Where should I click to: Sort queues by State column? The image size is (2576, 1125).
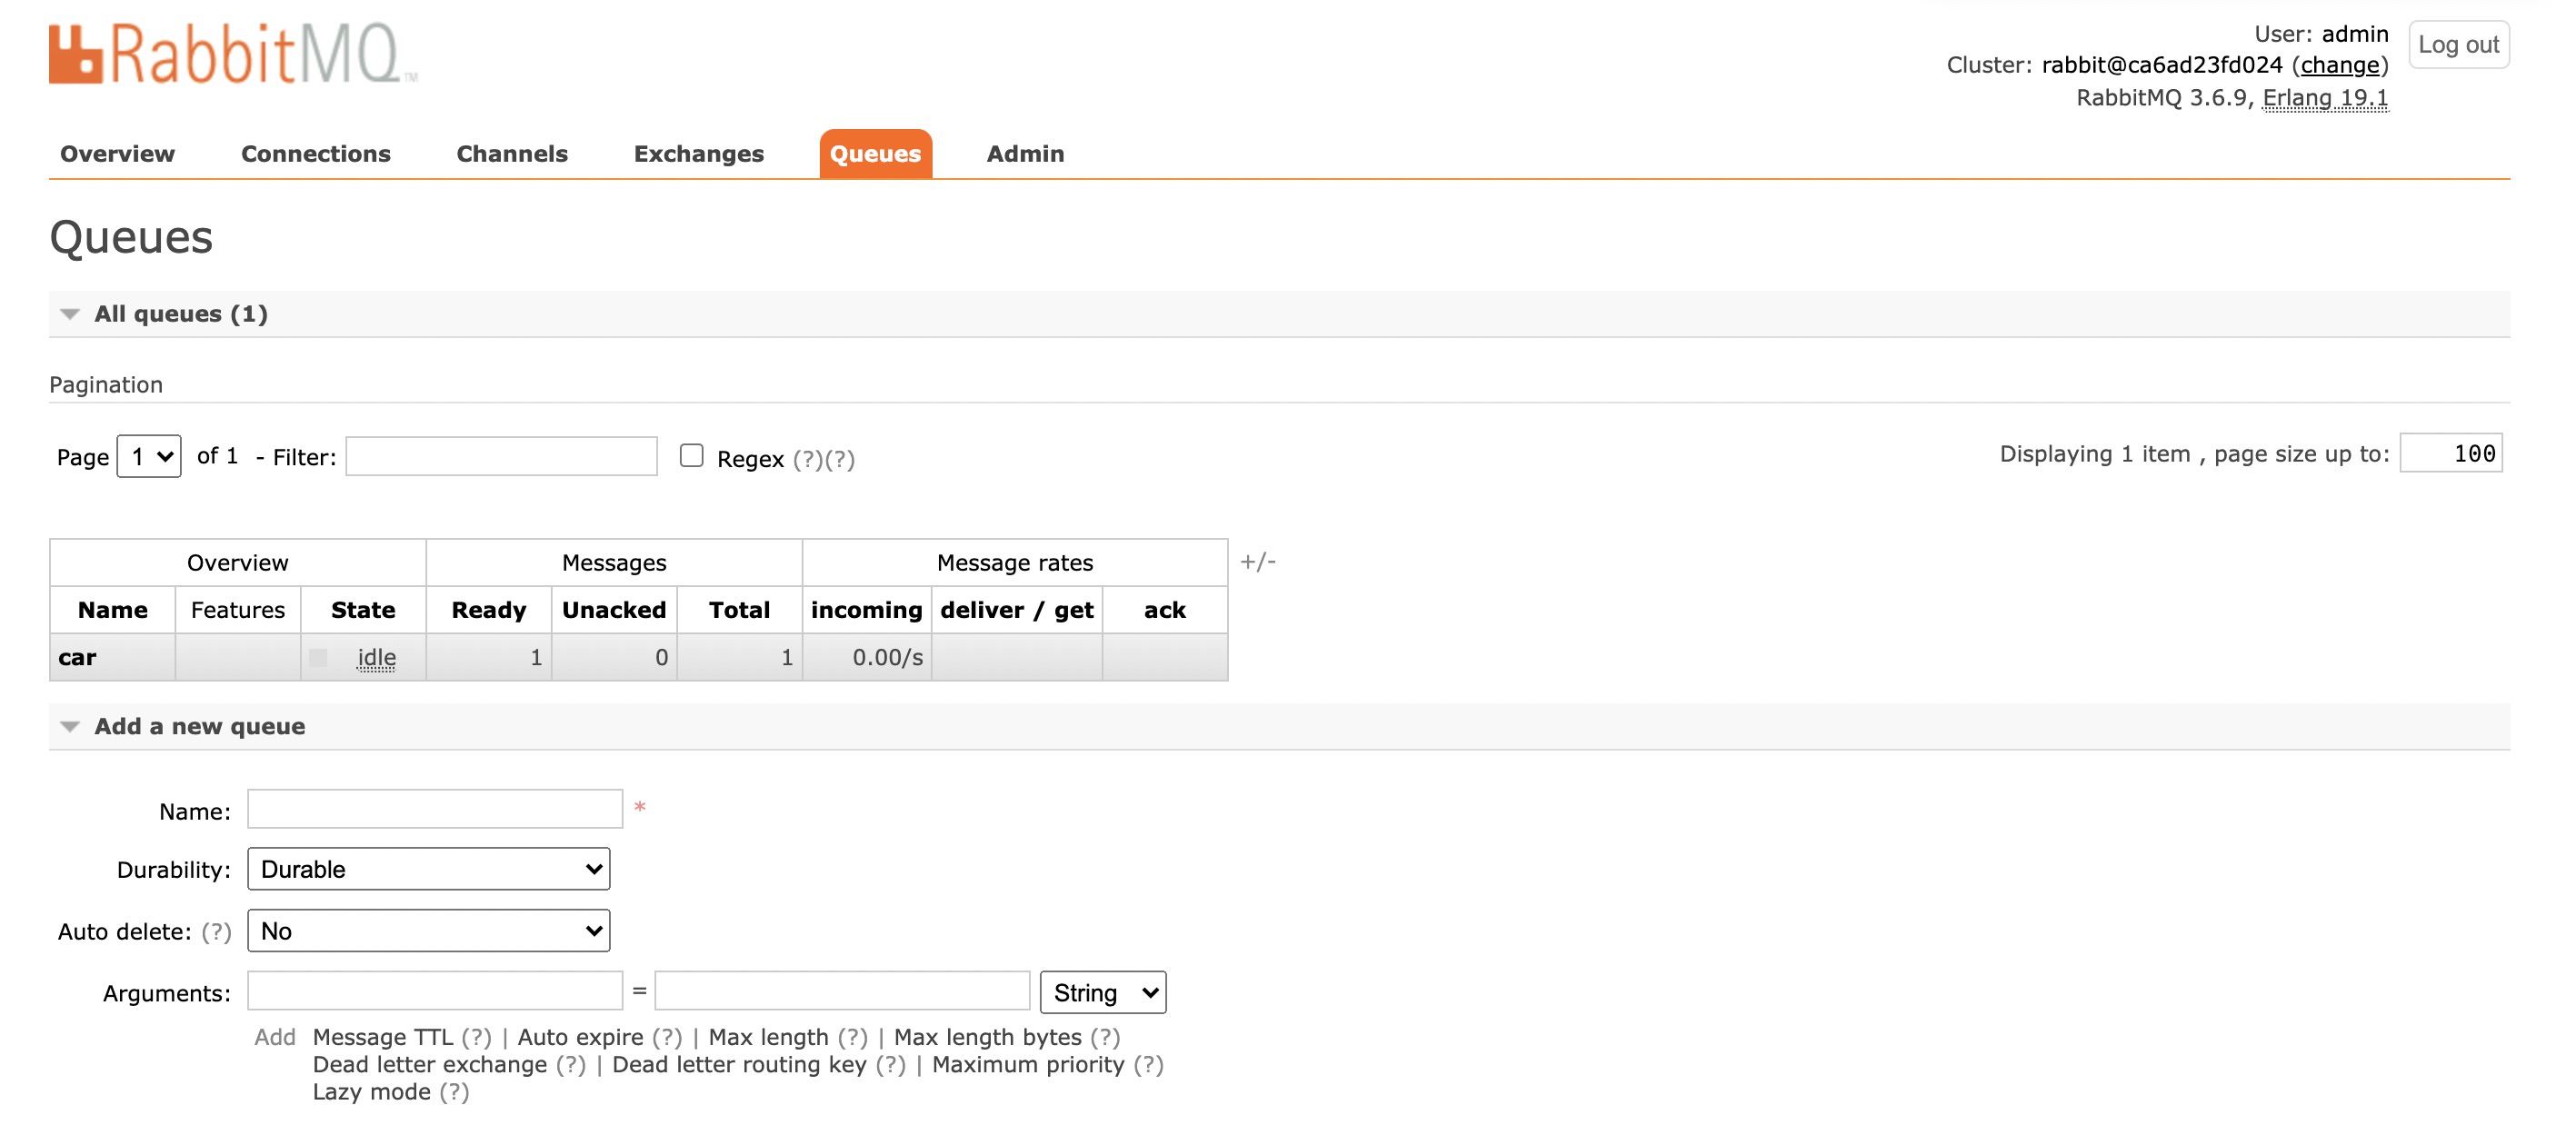[363, 610]
